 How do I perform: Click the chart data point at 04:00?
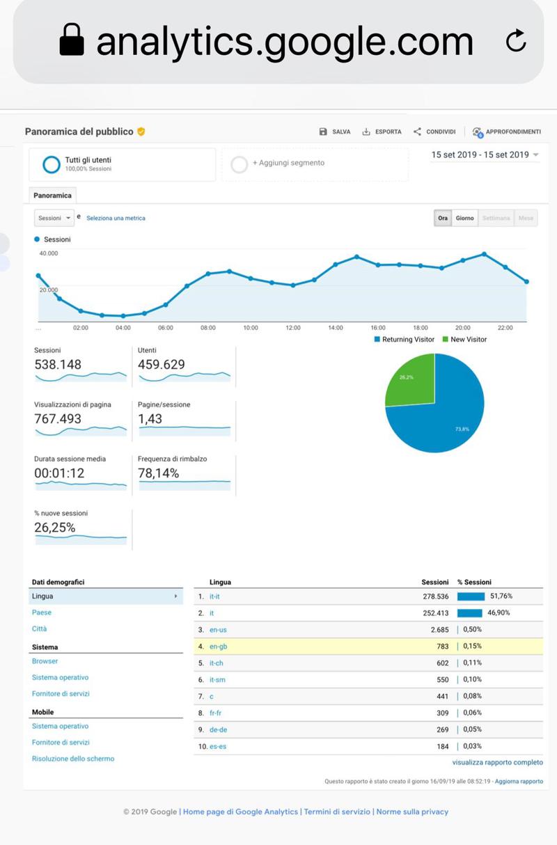123,316
